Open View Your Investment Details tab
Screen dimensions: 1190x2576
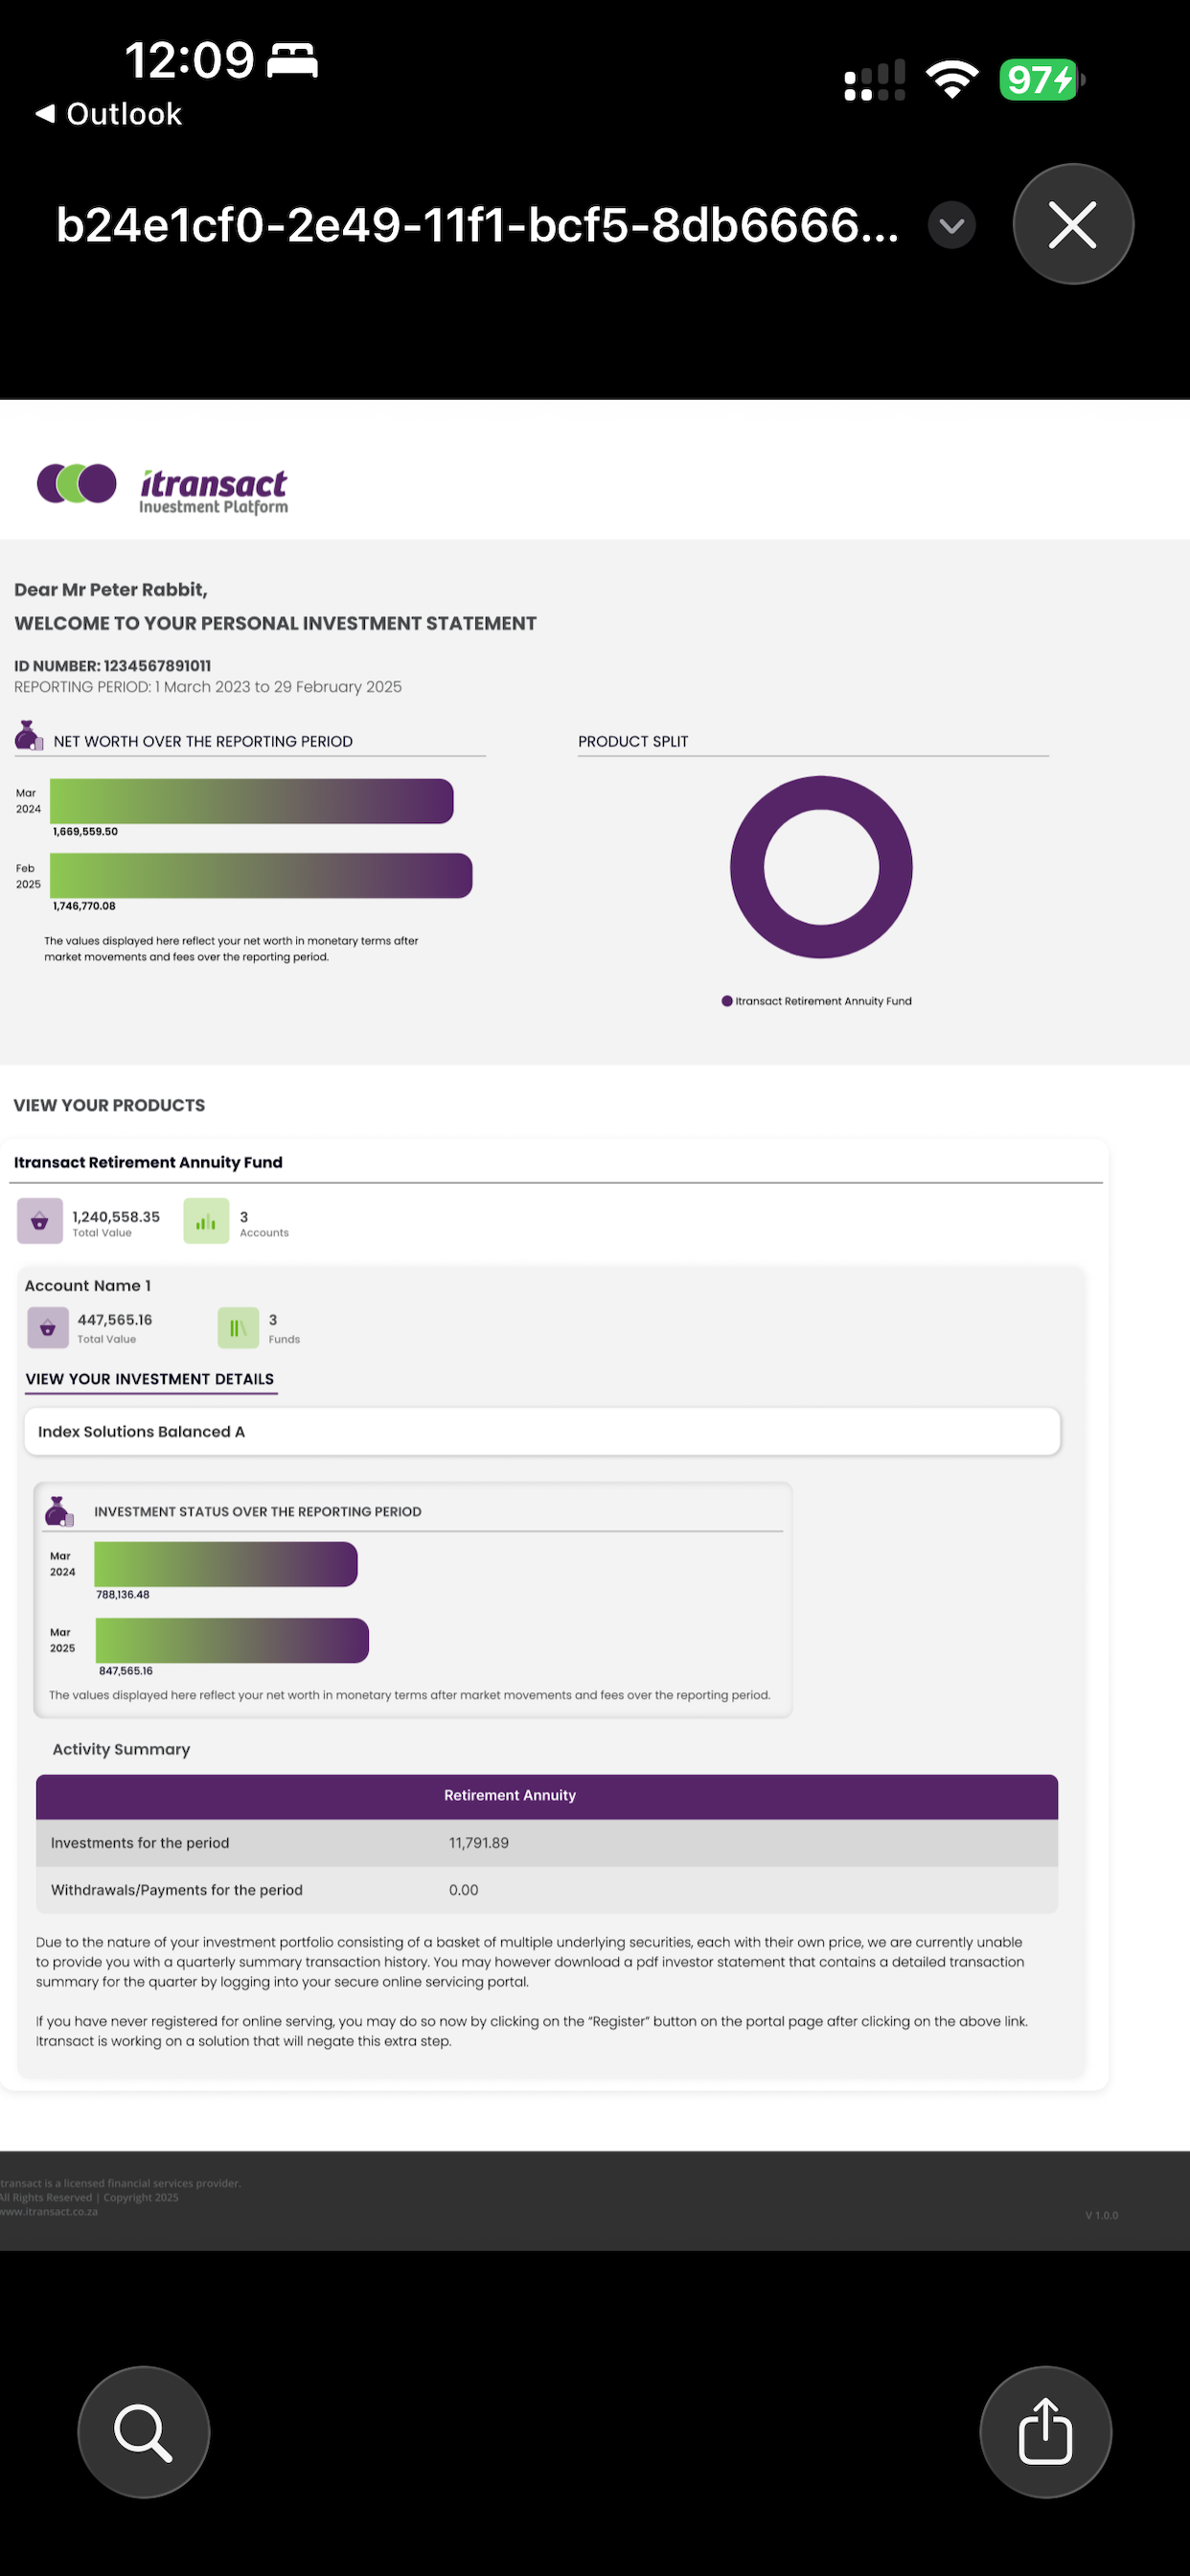tap(150, 1379)
